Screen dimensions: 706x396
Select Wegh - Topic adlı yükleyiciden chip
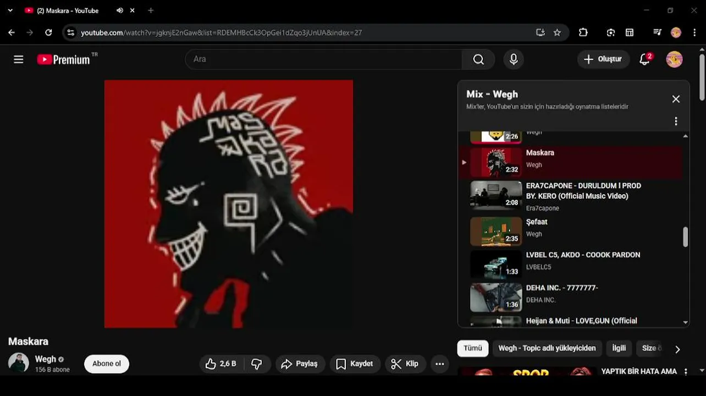pos(547,348)
